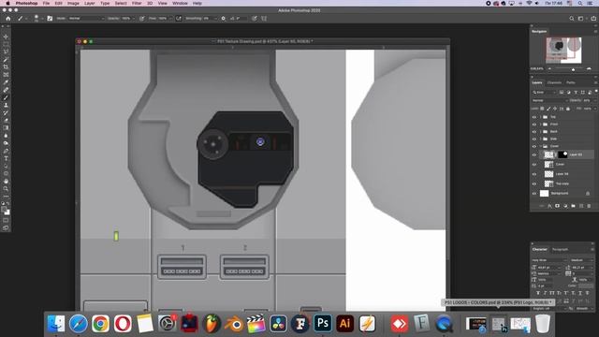The width and height of the screenshot is (599, 337).
Task: Switch to the Channels tab
Action: [x=554, y=82]
